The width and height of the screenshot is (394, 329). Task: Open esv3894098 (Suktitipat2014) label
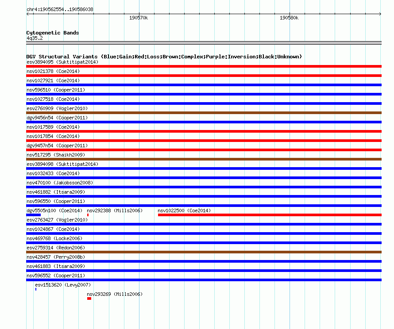tap(62, 164)
